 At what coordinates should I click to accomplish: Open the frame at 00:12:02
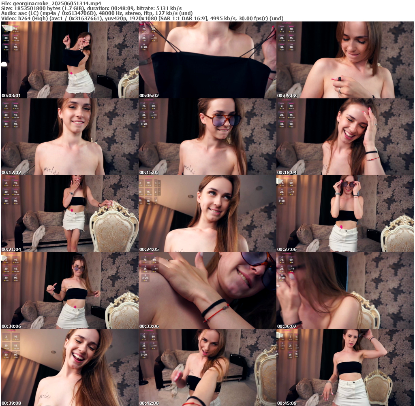click(69, 137)
